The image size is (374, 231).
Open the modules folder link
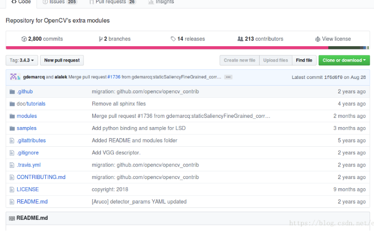[27, 116]
